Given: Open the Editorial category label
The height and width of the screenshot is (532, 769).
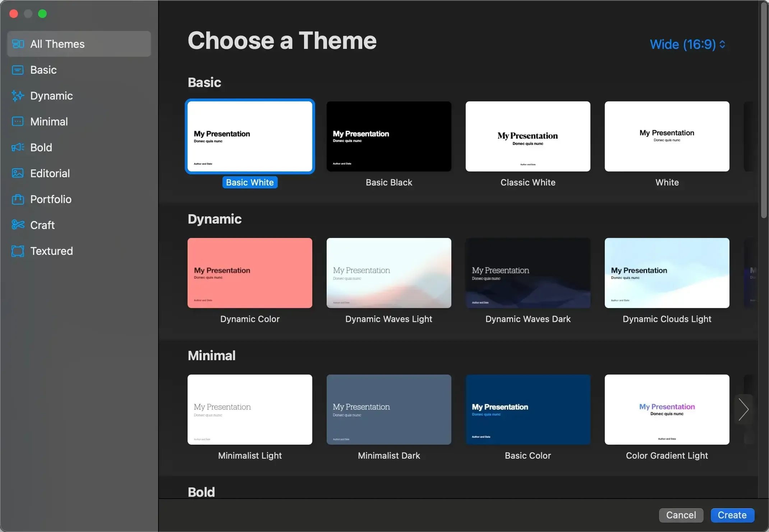Looking at the screenshot, I should [x=50, y=173].
